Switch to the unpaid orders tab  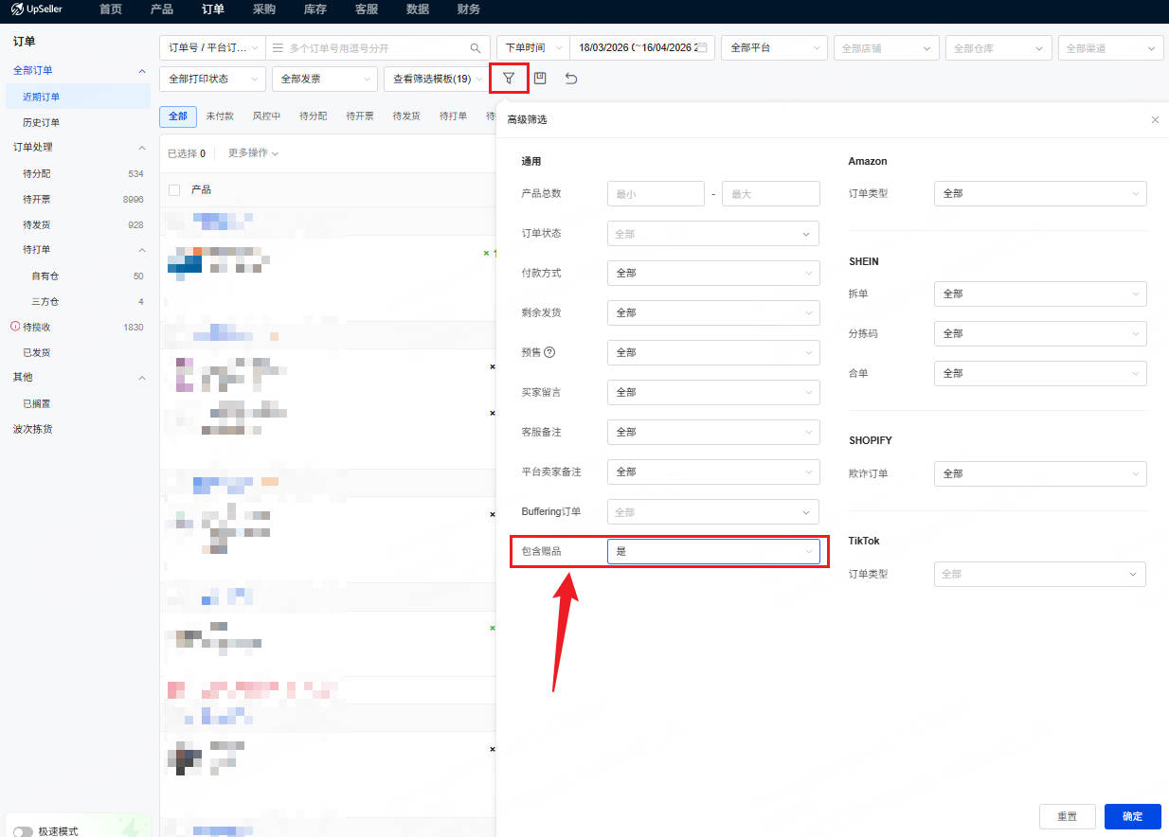pyautogui.click(x=220, y=116)
